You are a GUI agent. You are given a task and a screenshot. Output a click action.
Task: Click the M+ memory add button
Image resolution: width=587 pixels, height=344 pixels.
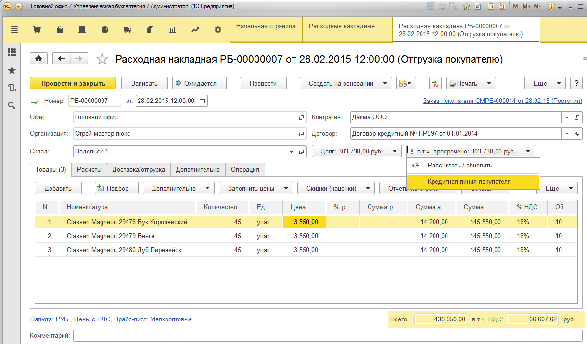pos(526,7)
